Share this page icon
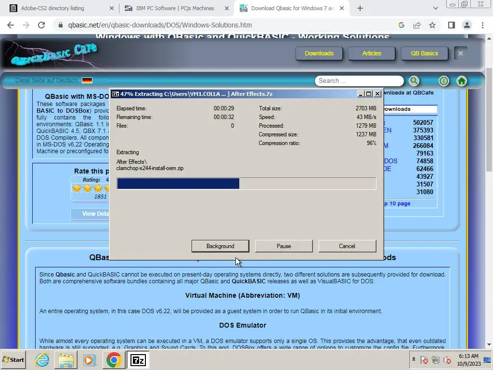Screen dimensions: 493x370 pos(417,25)
